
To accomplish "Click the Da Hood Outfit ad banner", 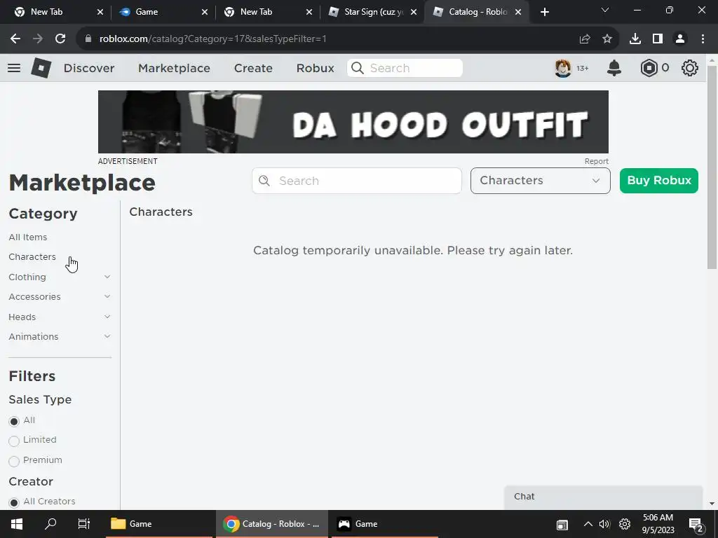I will [353, 122].
